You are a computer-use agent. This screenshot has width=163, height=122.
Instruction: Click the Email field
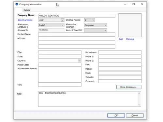click(x=120, y=73)
